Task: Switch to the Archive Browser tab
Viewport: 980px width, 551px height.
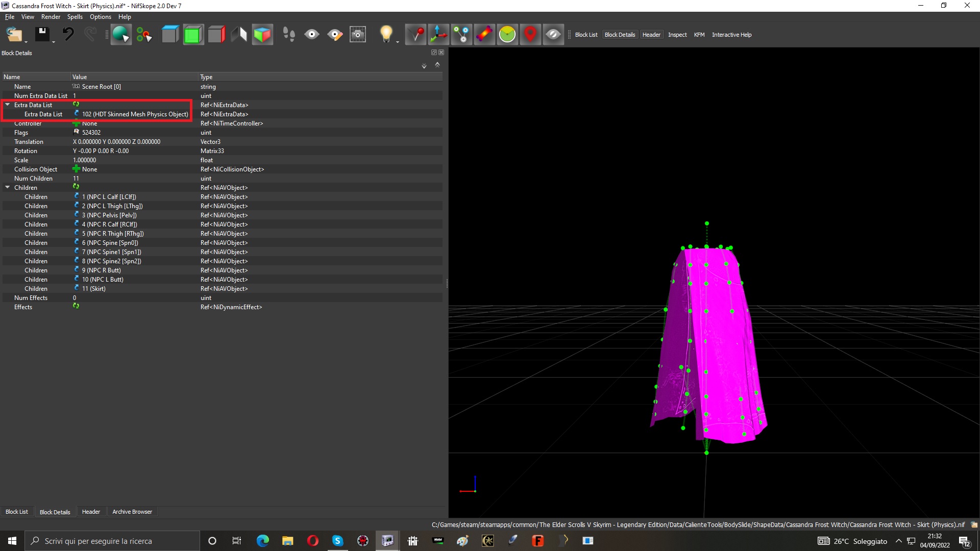Action: click(132, 512)
